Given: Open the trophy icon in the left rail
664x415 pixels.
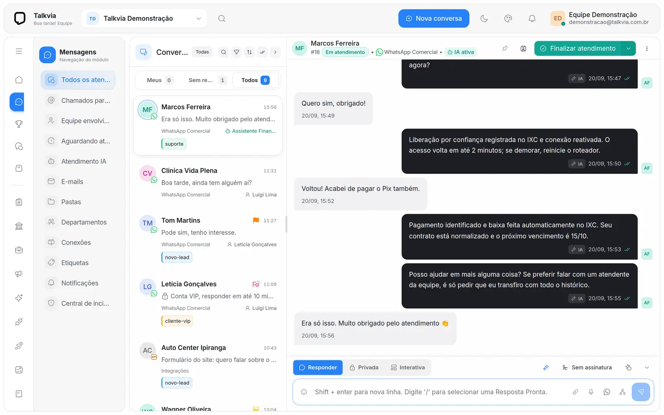Looking at the screenshot, I should (x=19, y=124).
